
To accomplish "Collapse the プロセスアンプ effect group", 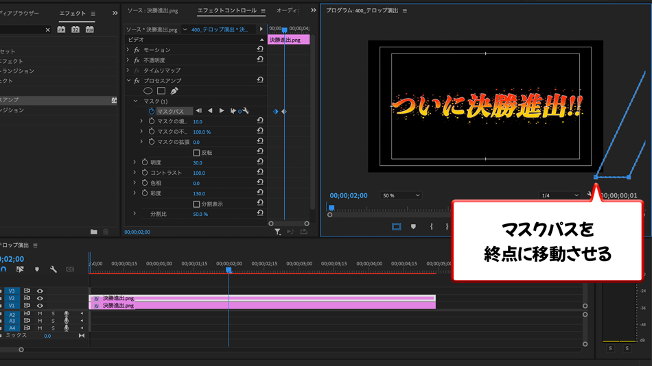I will click(x=128, y=81).
